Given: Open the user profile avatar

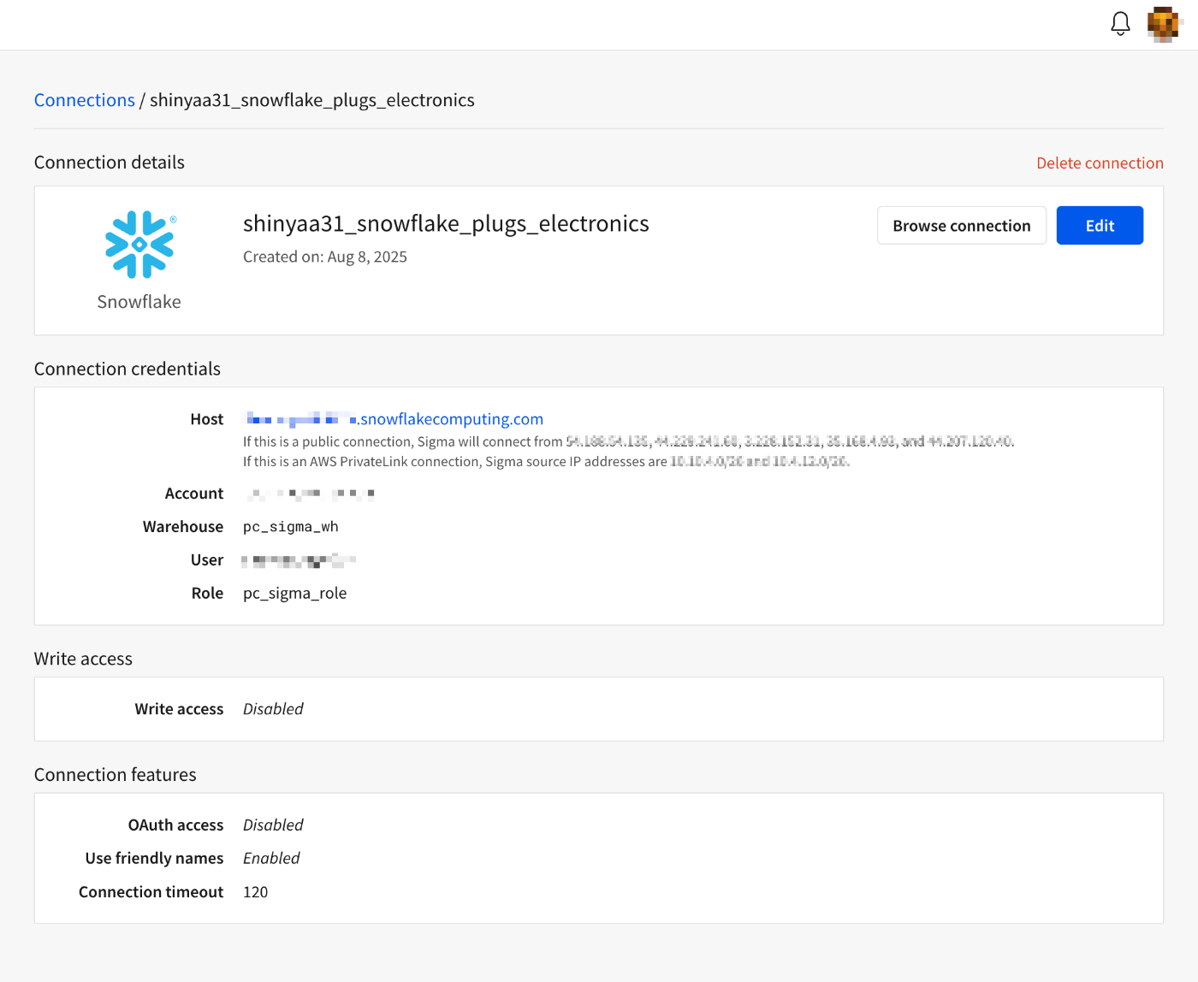Looking at the screenshot, I should tap(1164, 24).
